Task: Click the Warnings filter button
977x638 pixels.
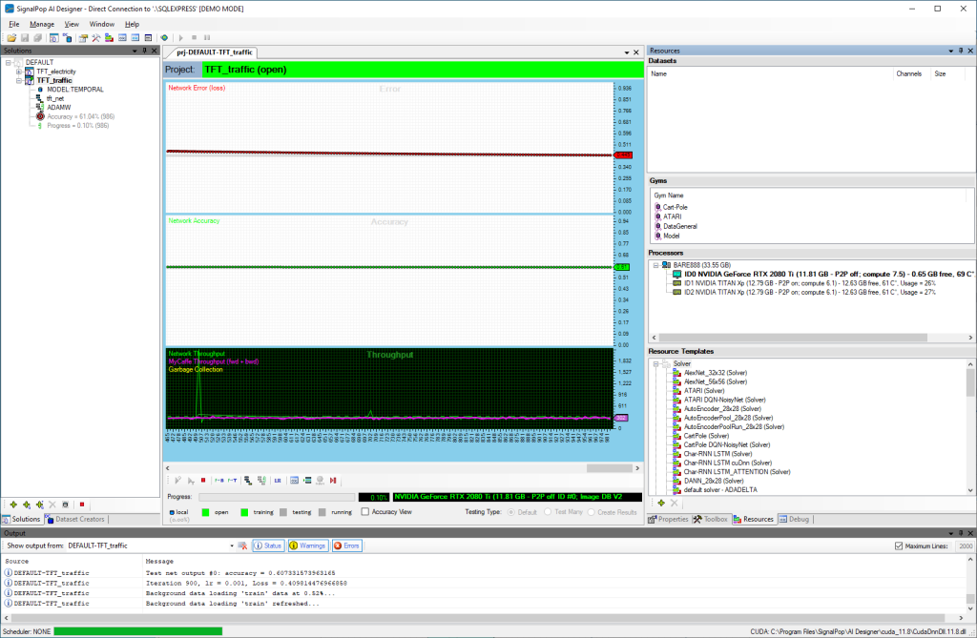Action: pos(309,545)
